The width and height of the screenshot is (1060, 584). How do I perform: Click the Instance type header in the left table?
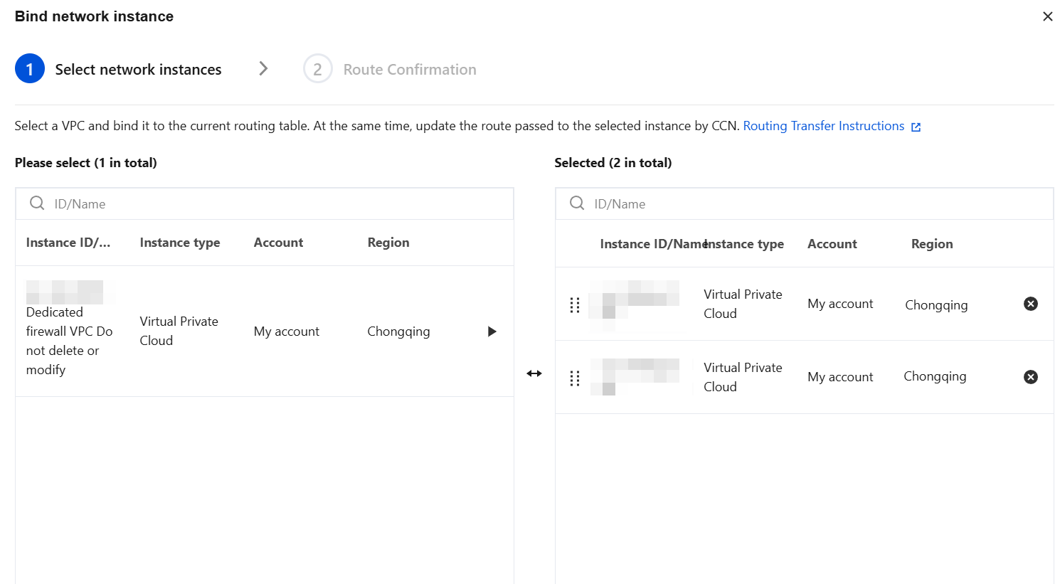(180, 243)
